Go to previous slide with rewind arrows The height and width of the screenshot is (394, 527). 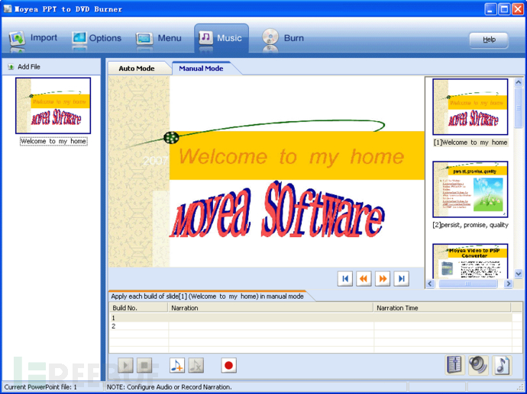click(364, 279)
